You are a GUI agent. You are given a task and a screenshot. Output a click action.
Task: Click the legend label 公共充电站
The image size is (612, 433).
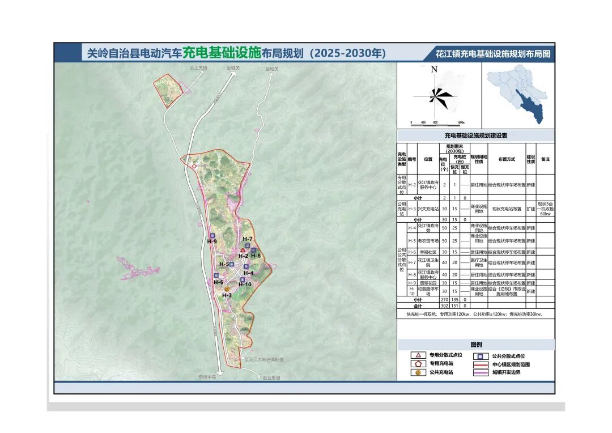click(441, 372)
